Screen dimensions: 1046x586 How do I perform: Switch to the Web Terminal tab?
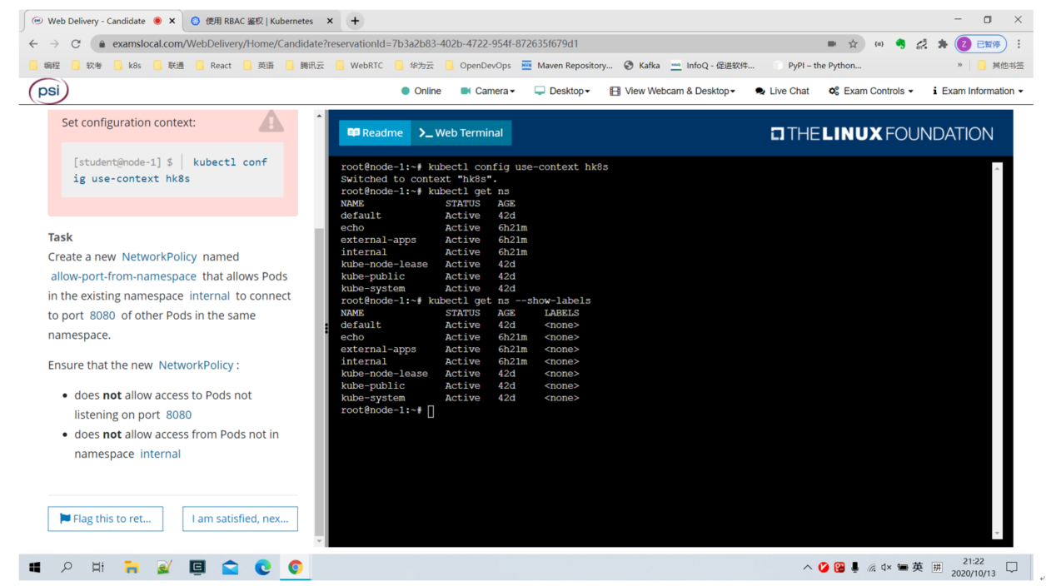461,132
